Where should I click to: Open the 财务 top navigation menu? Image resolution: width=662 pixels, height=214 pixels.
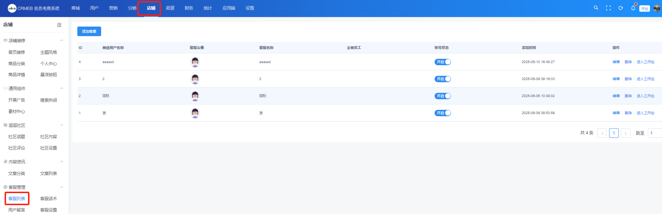pos(189,8)
